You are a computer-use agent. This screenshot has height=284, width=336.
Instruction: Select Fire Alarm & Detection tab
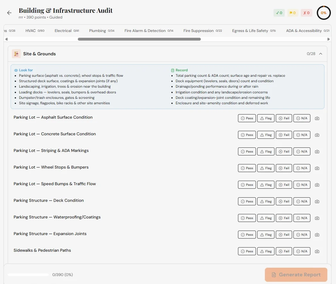point(149,31)
